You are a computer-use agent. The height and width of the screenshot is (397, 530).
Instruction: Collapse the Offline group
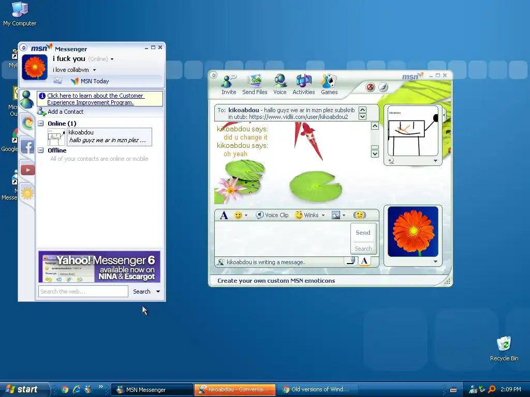pos(40,150)
